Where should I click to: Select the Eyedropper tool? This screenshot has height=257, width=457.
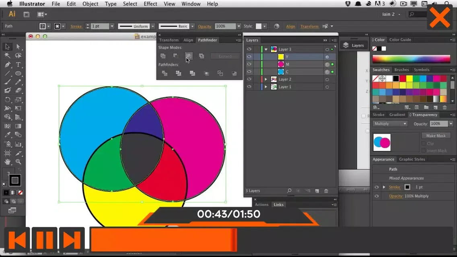(7, 135)
